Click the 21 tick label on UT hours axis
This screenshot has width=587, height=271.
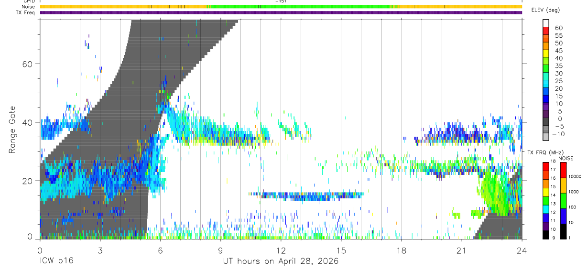(462, 250)
